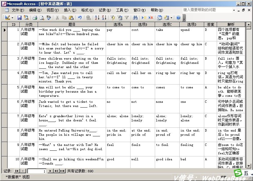This screenshot has height=181, width=253.
Task: Click the vertical scrollbar up arrow
Action: (249, 25)
